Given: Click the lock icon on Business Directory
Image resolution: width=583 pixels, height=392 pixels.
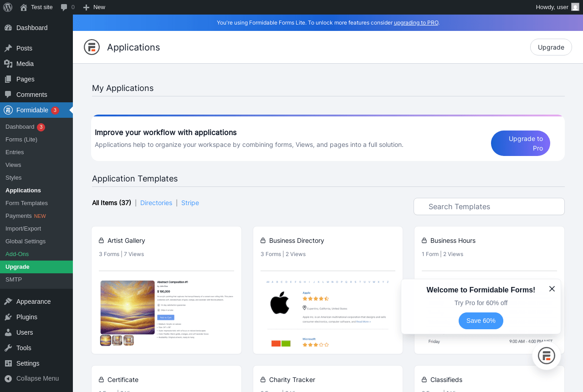Looking at the screenshot, I should coord(263,240).
